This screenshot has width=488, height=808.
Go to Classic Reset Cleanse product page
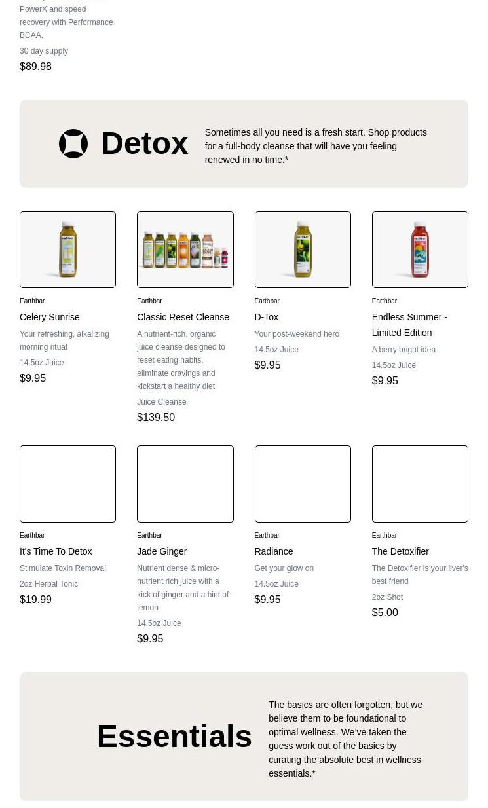coord(183,317)
